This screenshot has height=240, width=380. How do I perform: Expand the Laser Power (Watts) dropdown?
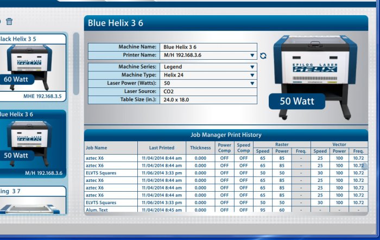click(252, 84)
